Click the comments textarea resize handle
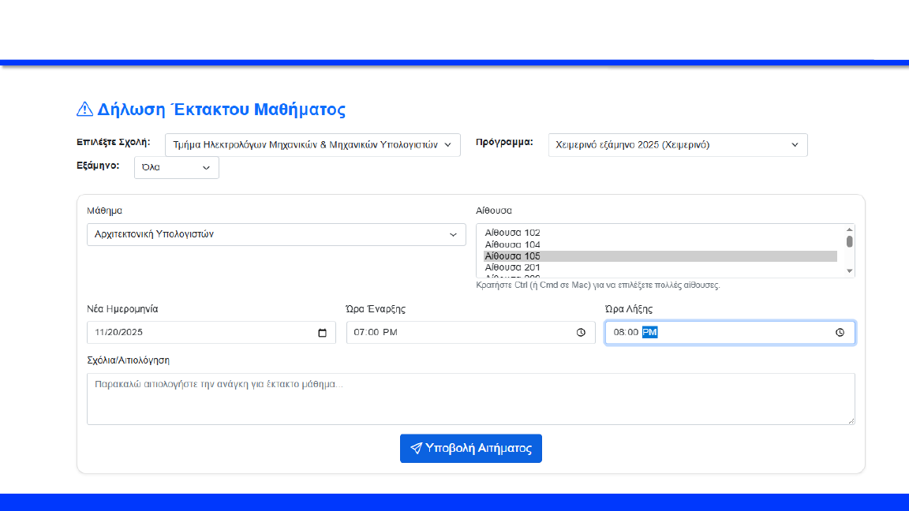Screen dimensions: 909x511 pyautogui.click(x=851, y=421)
